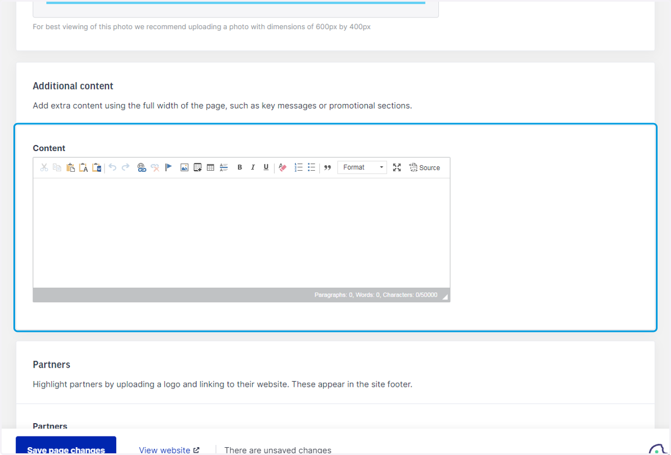Image resolution: width=671 pixels, height=455 pixels.
Task: Remove link with the Unlink icon
Action: [x=155, y=167]
